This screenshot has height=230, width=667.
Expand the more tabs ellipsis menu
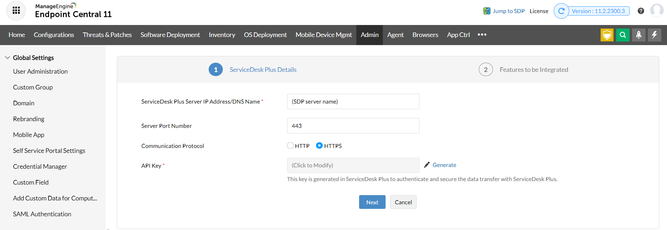[x=482, y=35]
